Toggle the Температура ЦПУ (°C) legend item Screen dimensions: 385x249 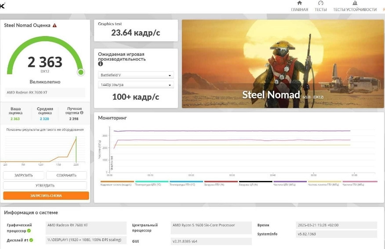[151, 183]
